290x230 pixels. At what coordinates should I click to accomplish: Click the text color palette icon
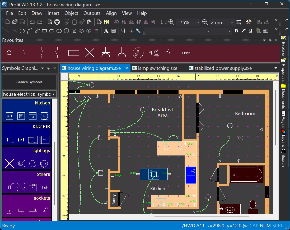[x=258, y=31]
